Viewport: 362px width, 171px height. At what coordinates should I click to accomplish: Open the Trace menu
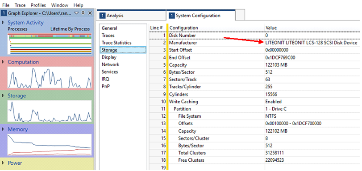pos(20,5)
